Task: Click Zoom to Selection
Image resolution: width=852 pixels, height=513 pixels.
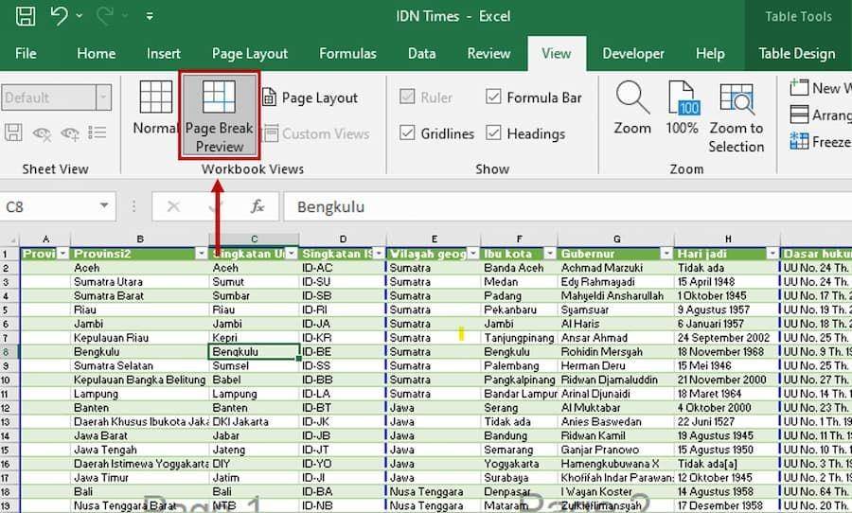Action: [x=737, y=116]
